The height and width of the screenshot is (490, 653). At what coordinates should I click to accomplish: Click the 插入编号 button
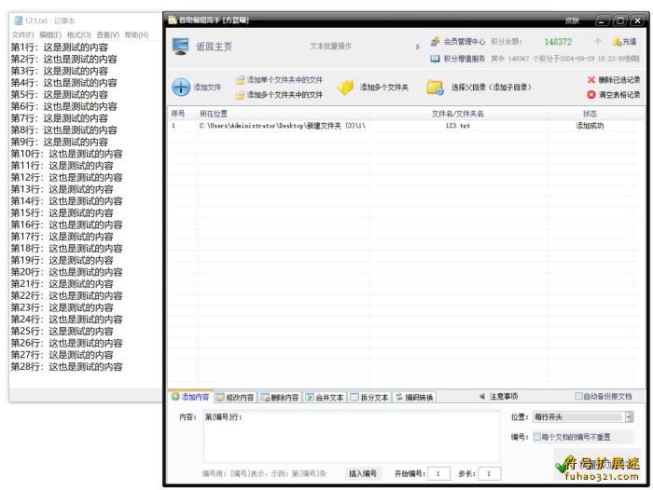point(363,473)
